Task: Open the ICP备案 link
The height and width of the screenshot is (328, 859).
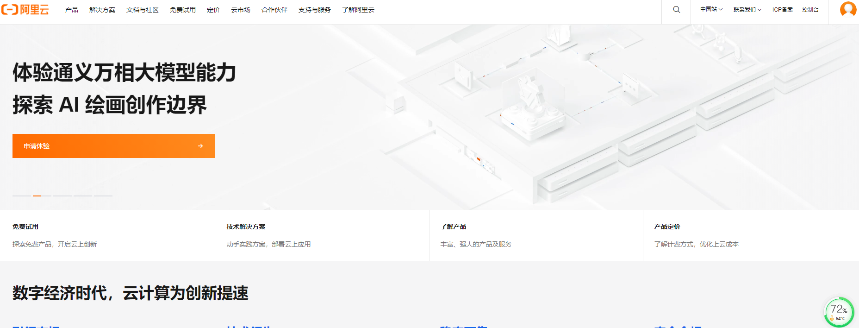Action: pos(783,9)
